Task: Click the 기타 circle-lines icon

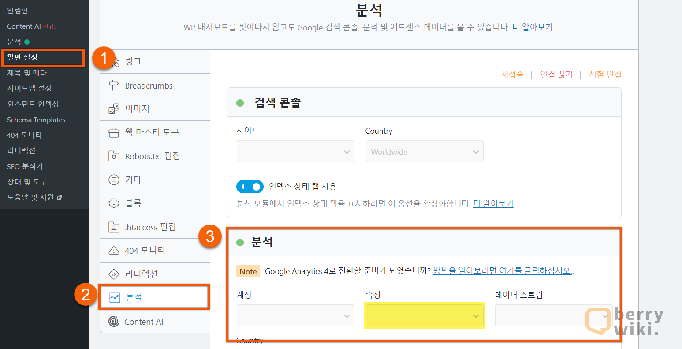Action: 114,180
